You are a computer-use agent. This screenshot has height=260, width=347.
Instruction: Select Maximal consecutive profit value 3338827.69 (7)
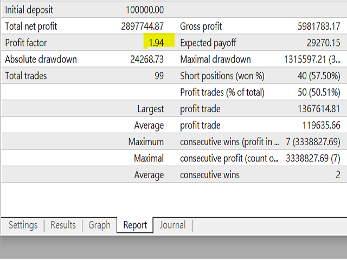313,158
